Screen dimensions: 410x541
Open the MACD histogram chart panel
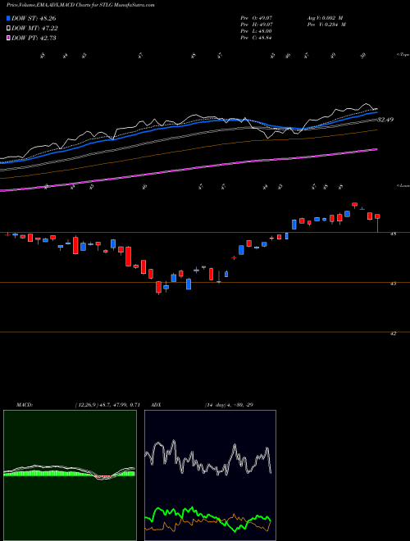click(x=70, y=475)
